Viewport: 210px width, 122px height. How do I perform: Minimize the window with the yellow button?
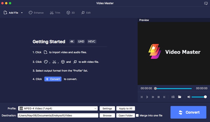tap(6, 3)
